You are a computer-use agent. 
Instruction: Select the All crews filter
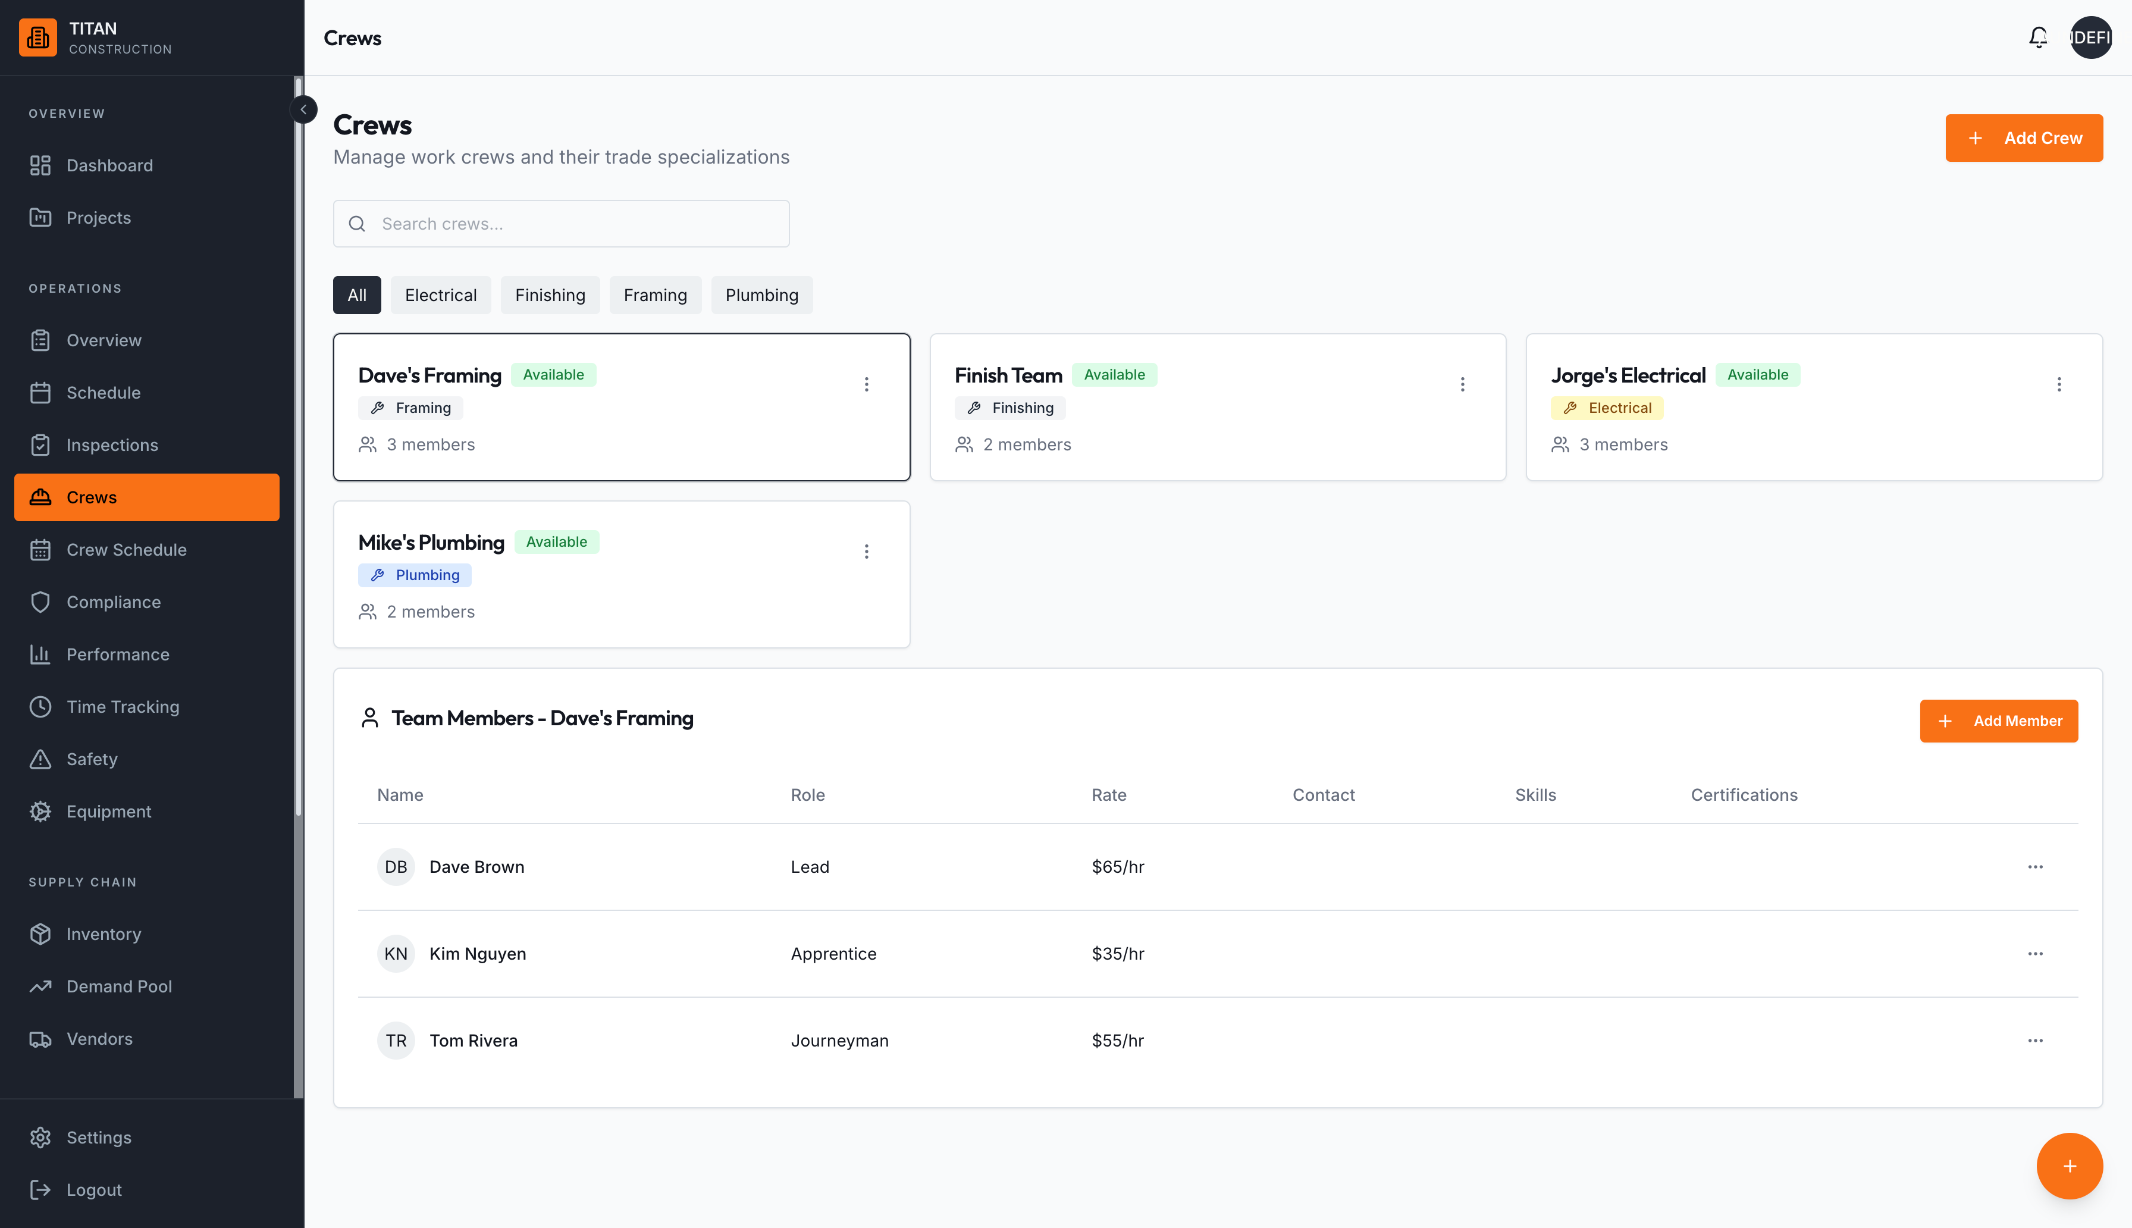pos(356,295)
